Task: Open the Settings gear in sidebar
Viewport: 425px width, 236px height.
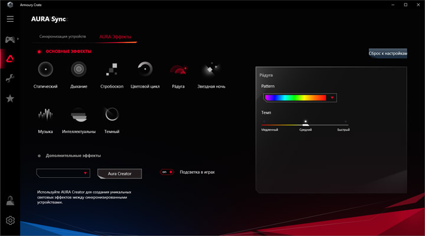Action: click(10, 220)
